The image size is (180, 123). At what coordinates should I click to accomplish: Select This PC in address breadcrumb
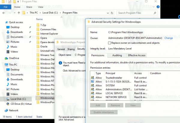(34, 13)
